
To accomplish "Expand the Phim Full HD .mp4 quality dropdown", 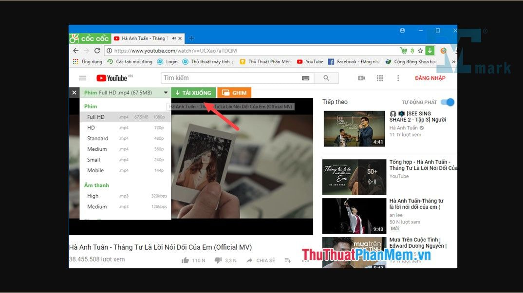I will point(126,92).
